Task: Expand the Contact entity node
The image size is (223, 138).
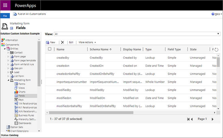Action: coord(8,52)
